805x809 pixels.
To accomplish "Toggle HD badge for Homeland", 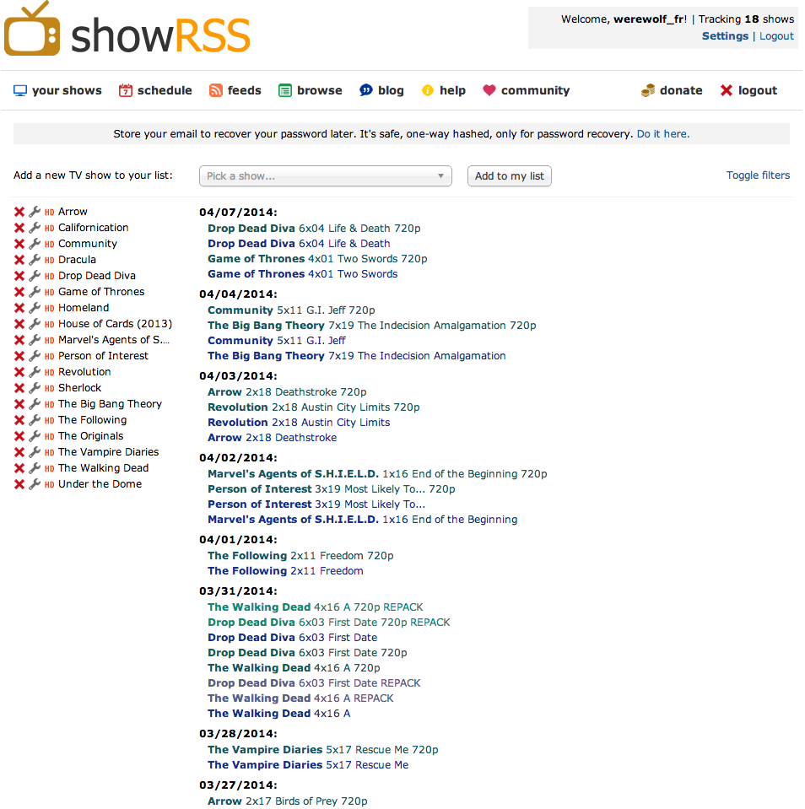I will coord(50,308).
